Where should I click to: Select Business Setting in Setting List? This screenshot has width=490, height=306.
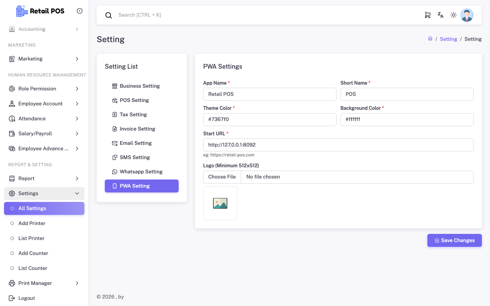point(142,86)
